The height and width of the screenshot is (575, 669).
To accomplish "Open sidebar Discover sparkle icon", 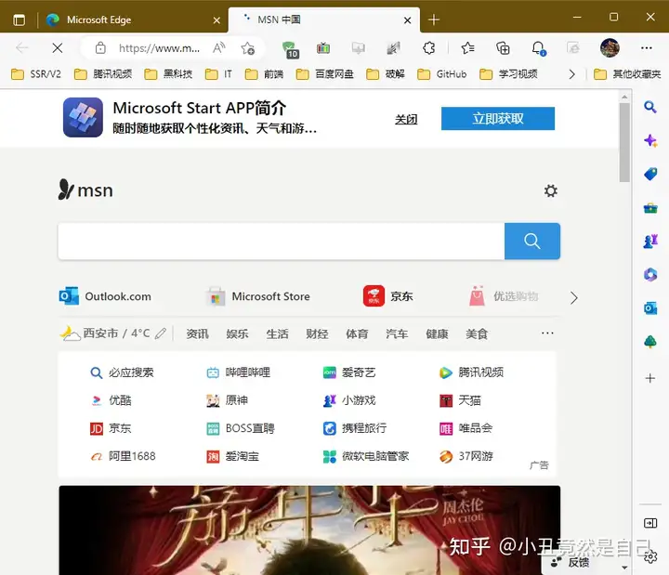I will click(650, 140).
